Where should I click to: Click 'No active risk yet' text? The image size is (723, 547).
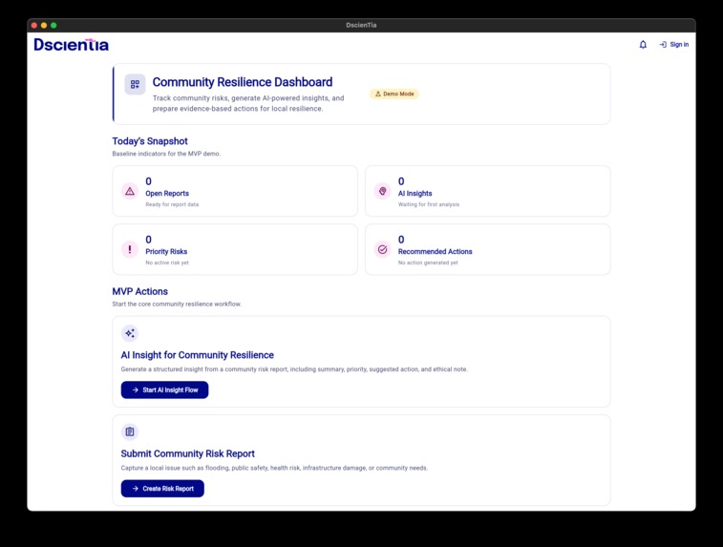tap(167, 263)
